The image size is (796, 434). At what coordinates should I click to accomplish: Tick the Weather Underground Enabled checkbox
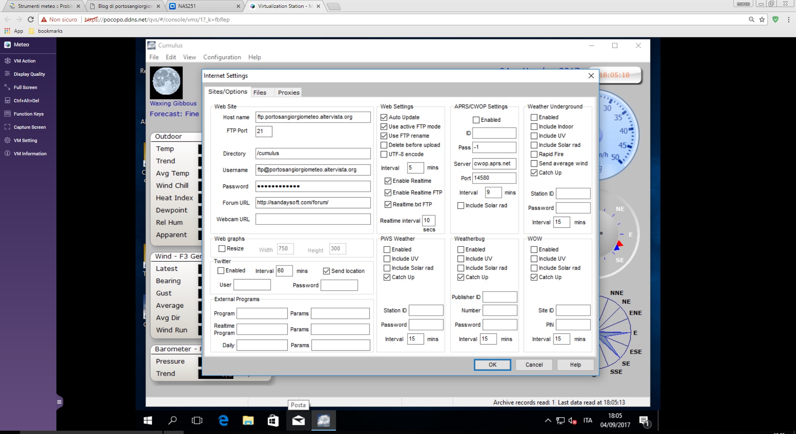tap(534, 118)
